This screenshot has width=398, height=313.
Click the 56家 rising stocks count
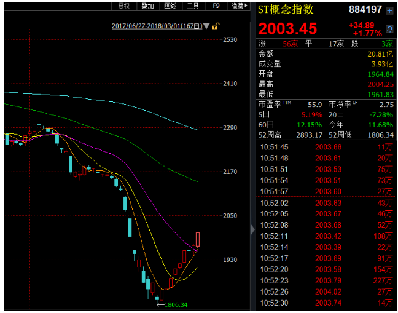pyautogui.click(x=290, y=44)
